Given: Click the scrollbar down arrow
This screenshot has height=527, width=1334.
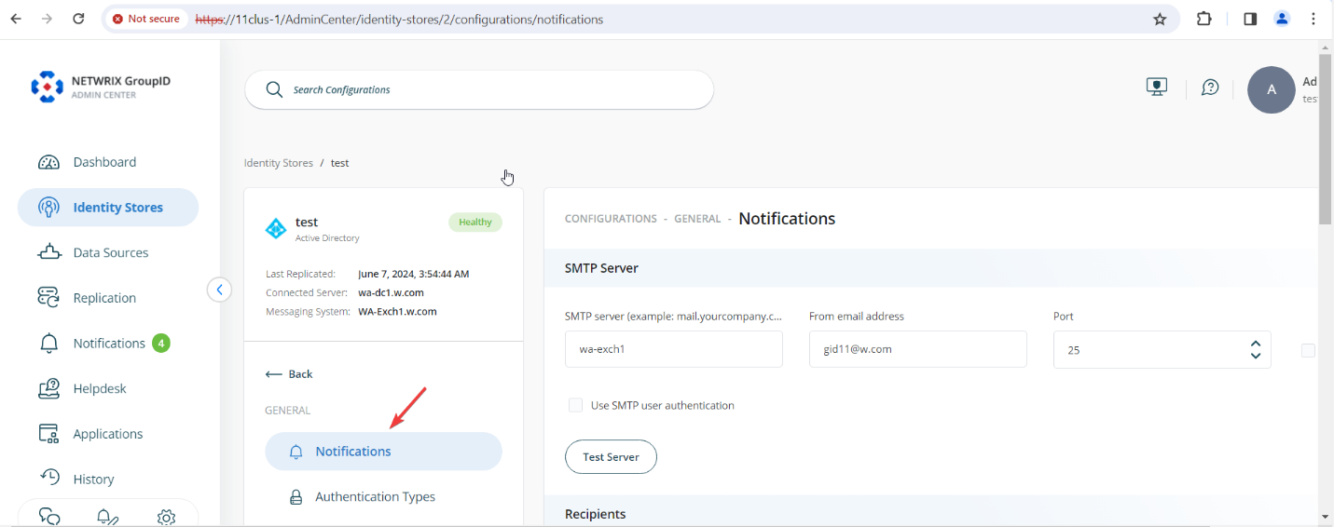Looking at the screenshot, I should pyautogui.click(x=1326, y=517).
